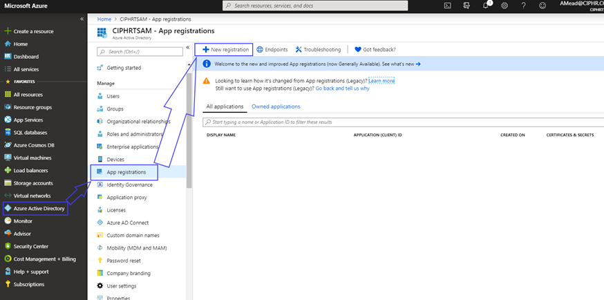Image resolution: width=604 pixels, height=300 pixels.
Task: Click the SQL databases icon
Action: click(x=8, y=133)
